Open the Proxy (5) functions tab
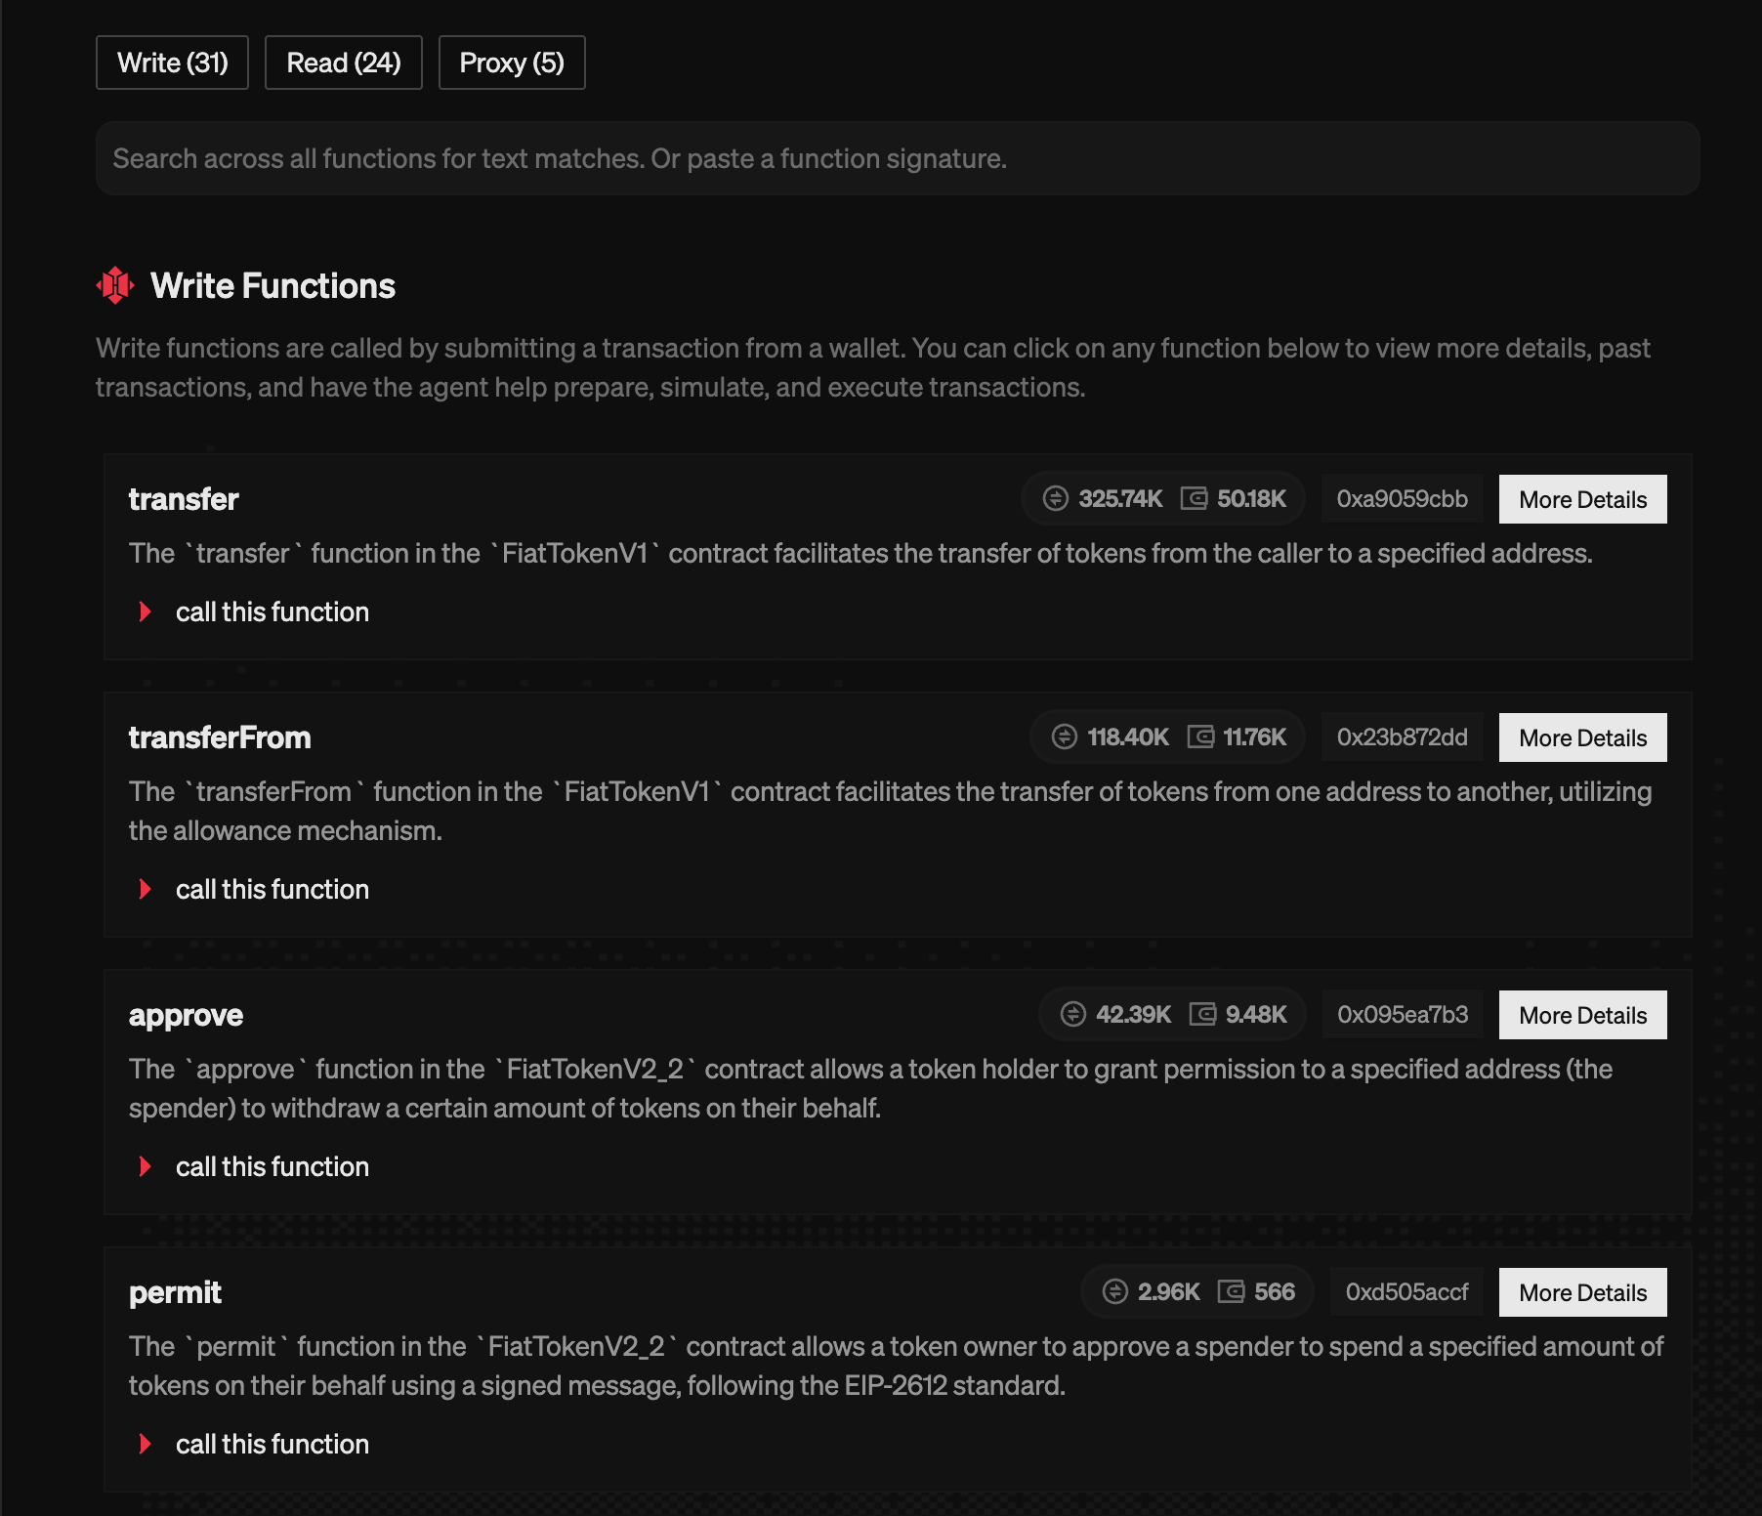 (x=511, y=62)
